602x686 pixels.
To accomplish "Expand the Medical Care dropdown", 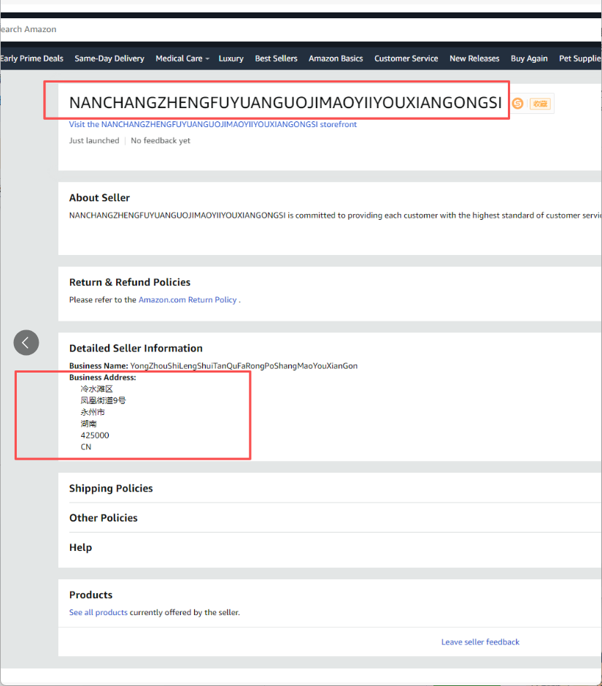I will pyautogui.click(x=182, y=58).
